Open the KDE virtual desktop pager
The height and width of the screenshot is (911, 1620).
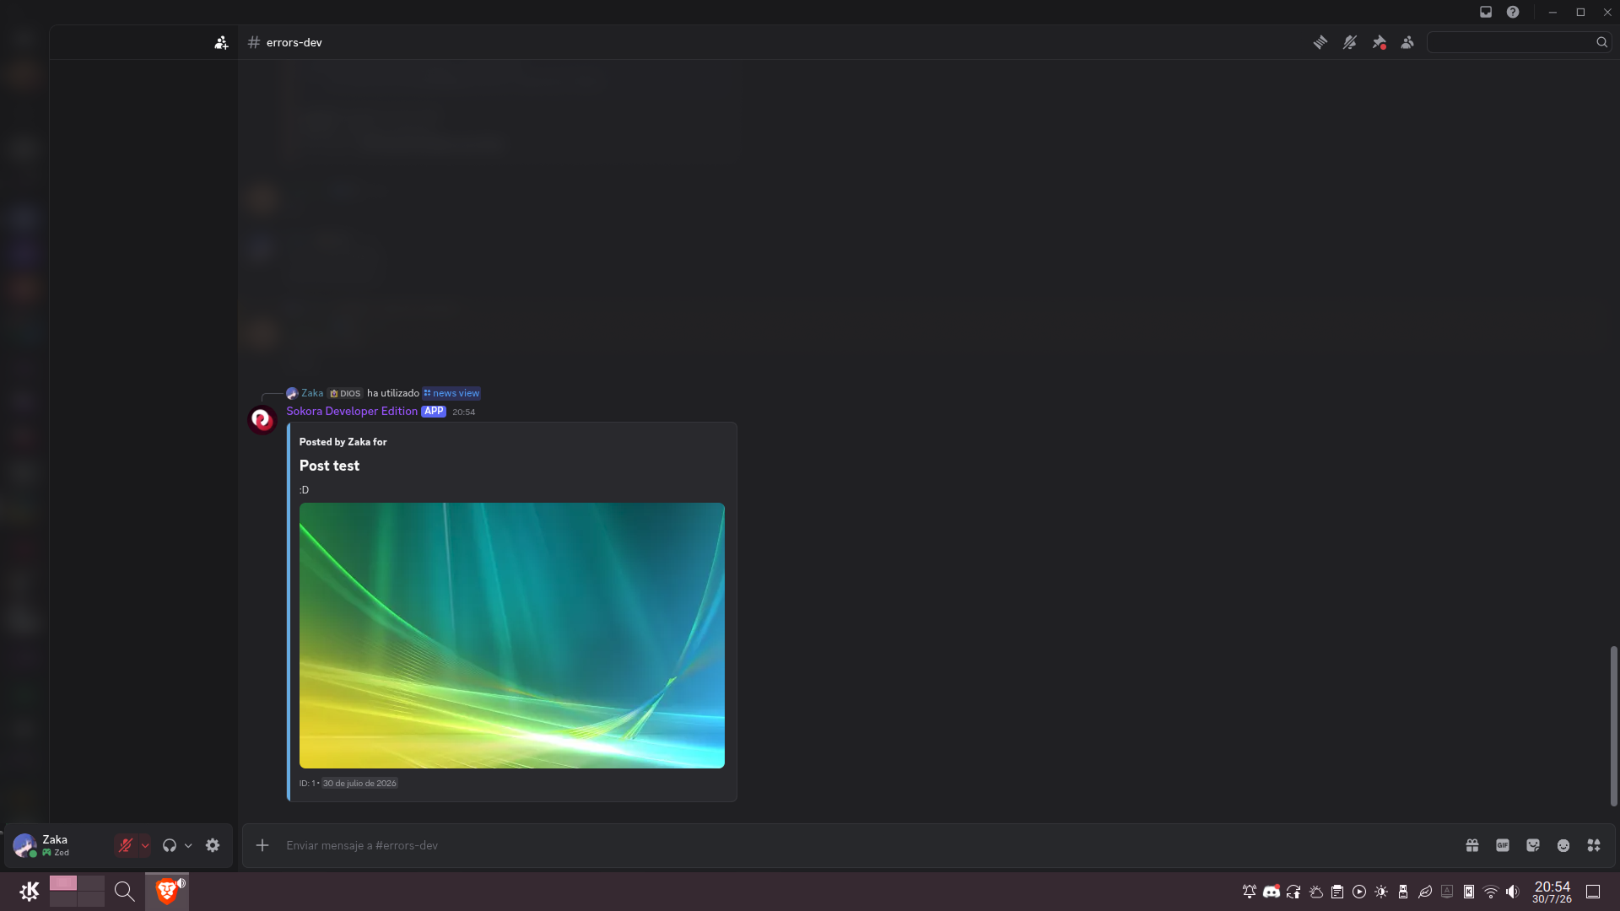(77, 891)
